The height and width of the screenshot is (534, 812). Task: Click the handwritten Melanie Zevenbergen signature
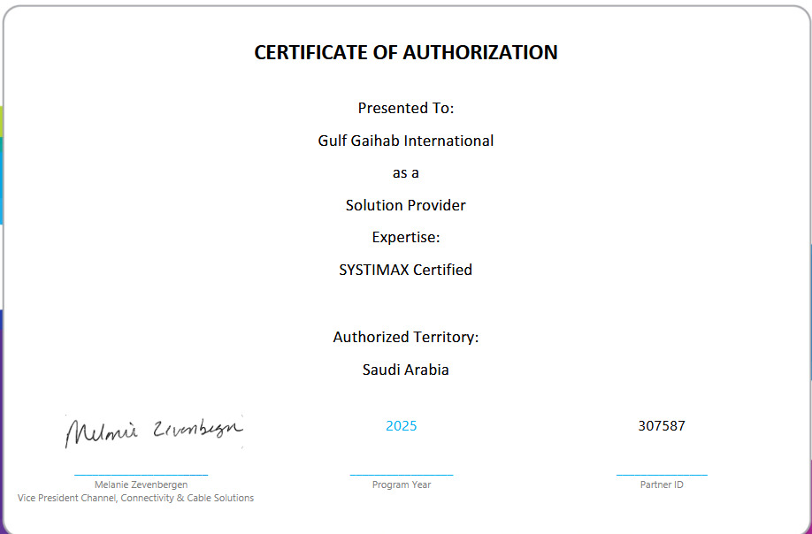(154, 431)
